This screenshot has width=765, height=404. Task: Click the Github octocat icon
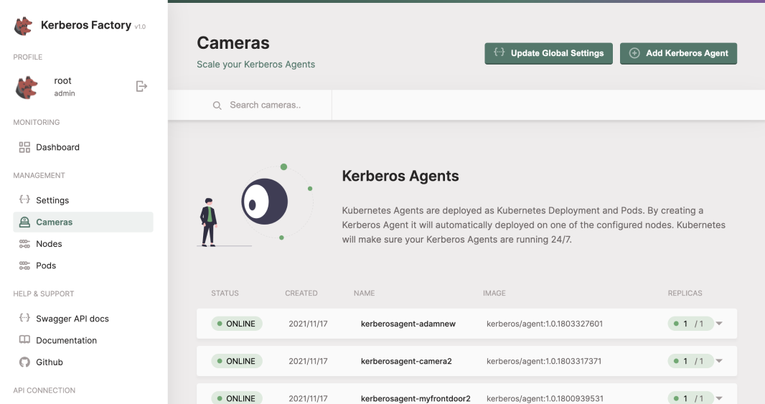(24, 362)
